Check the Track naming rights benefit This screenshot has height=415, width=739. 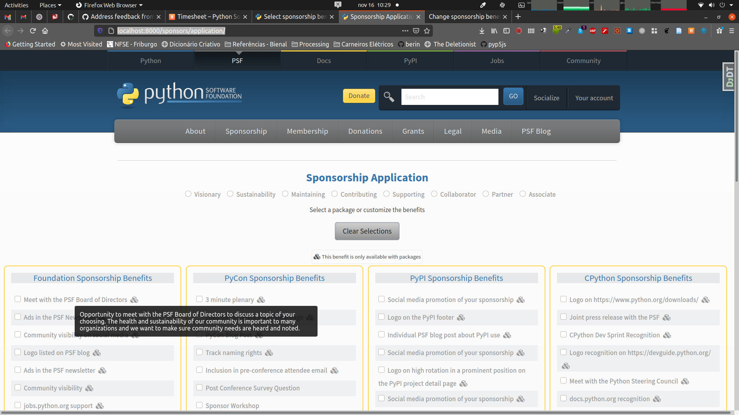(x=199, y=352)
